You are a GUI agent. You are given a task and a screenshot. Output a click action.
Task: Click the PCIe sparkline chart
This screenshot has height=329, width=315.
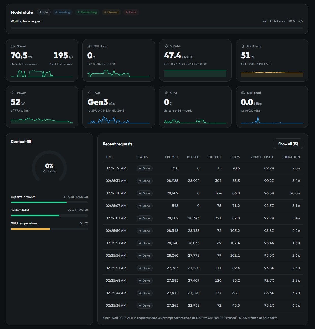click(x=119, y=120)
